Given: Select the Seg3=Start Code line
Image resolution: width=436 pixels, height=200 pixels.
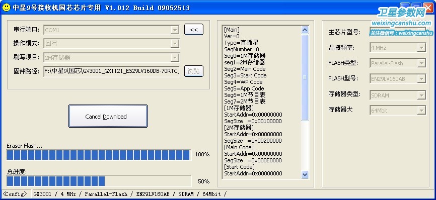Looking at the screenshot, I should coord(245,75).
